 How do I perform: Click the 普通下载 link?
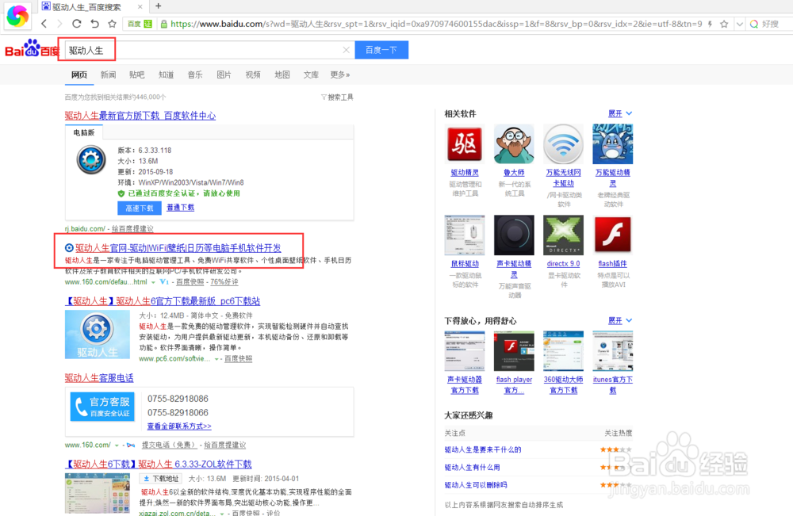coord(181,207)
